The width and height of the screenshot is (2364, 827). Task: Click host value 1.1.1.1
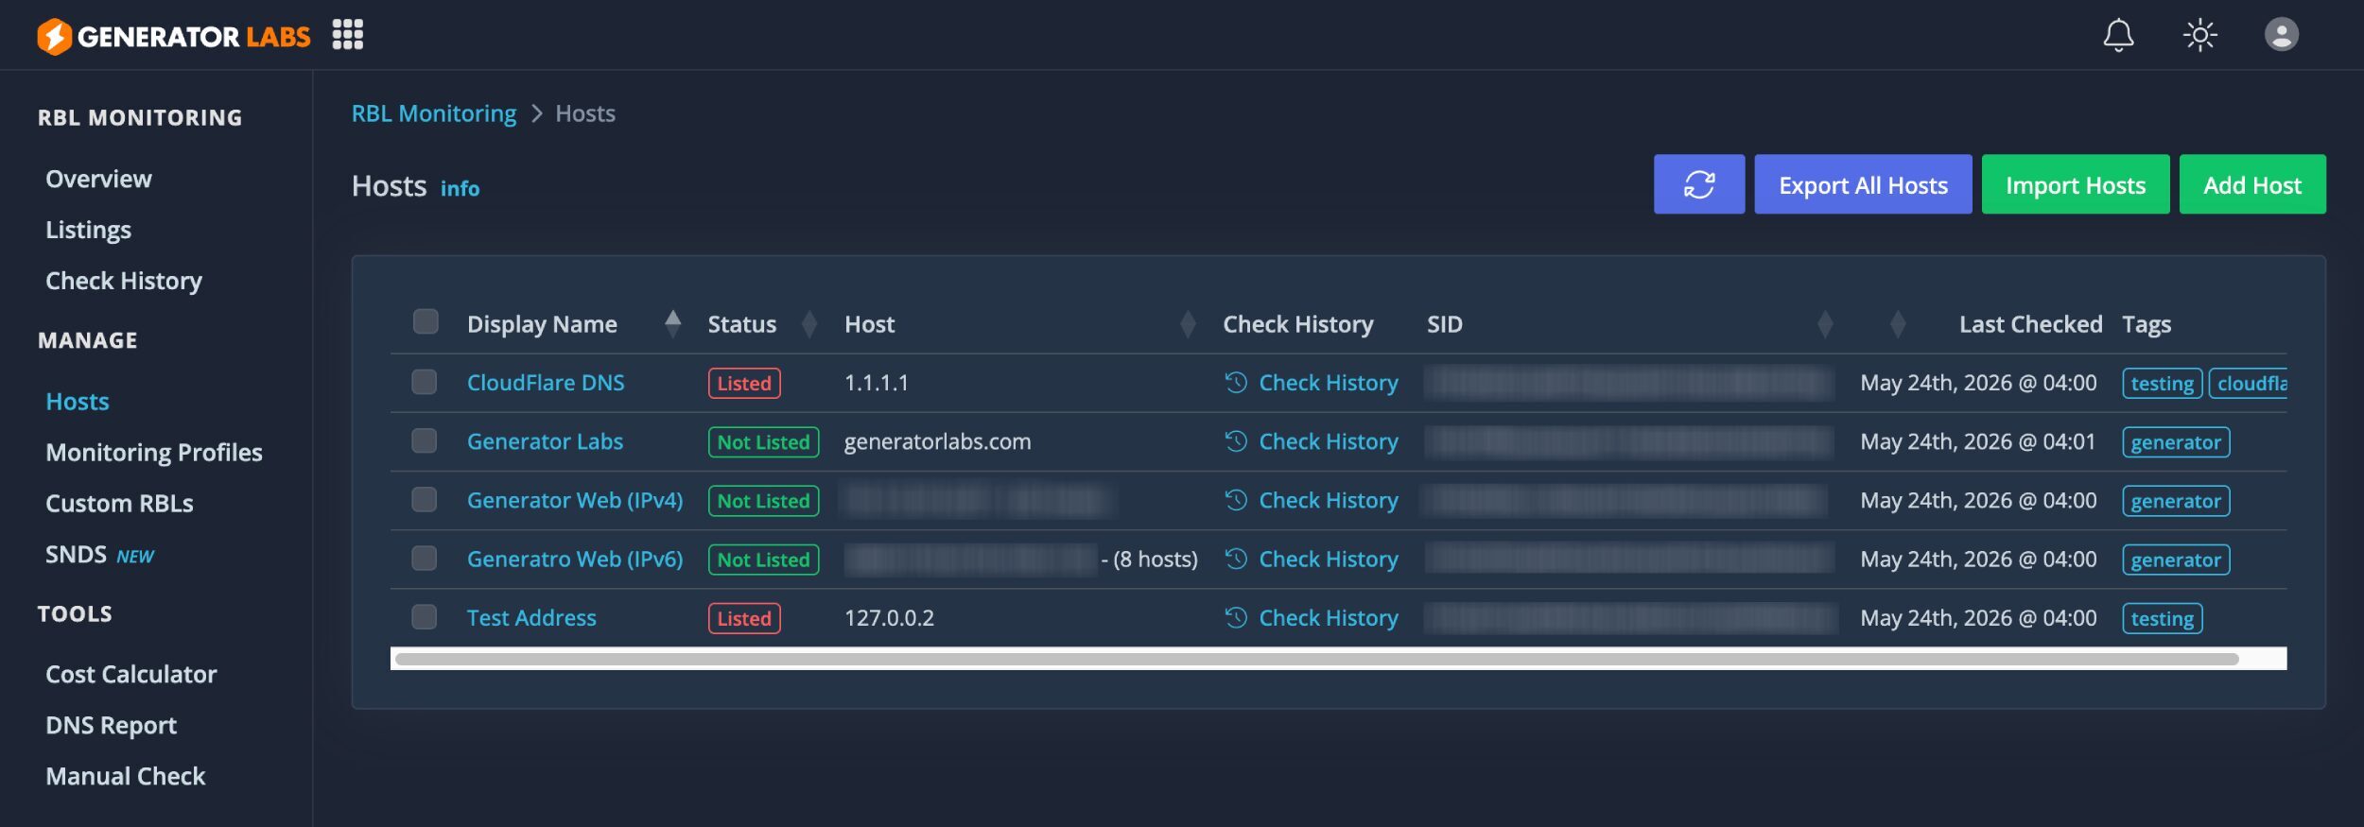876,383
